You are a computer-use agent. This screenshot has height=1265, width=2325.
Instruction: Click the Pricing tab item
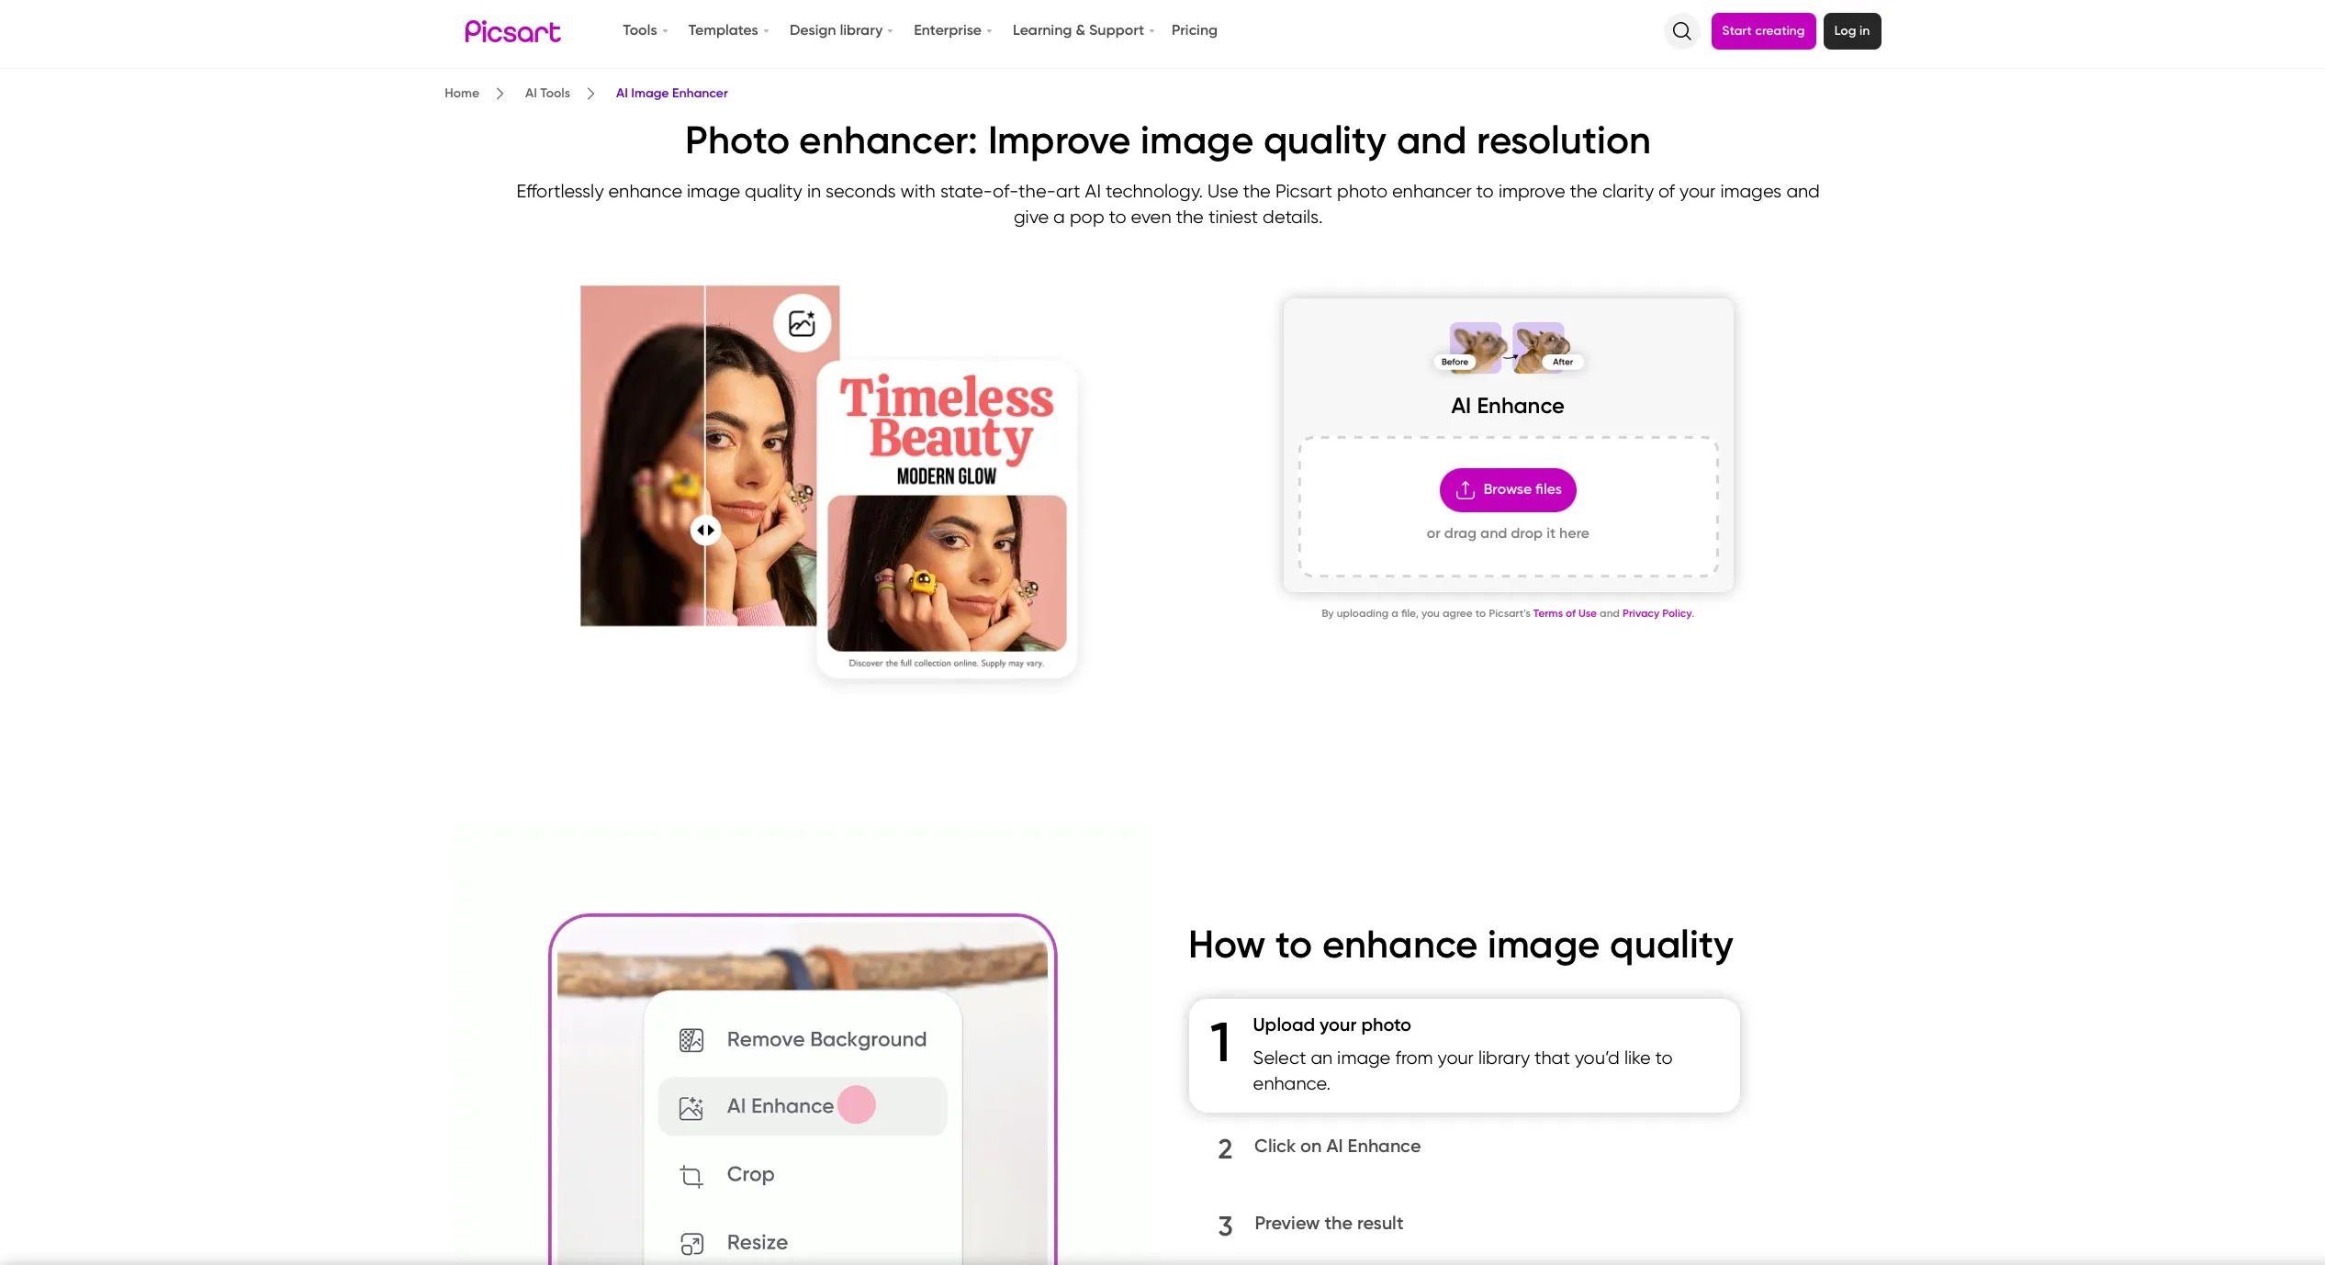pyautogui.click(x=1194, y=29)
